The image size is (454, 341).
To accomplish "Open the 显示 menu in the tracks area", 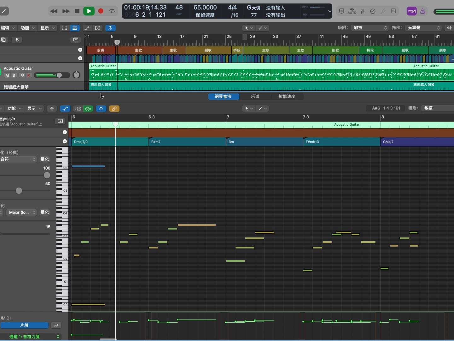I will (x=47, y=28).
